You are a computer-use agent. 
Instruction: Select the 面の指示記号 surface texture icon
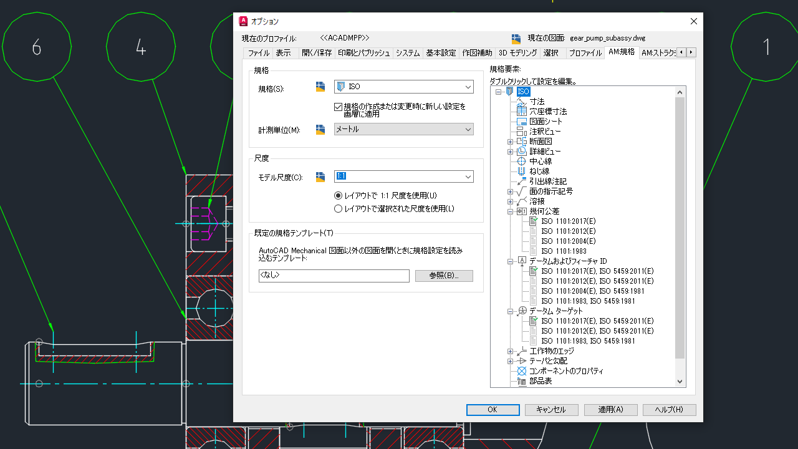522,191
